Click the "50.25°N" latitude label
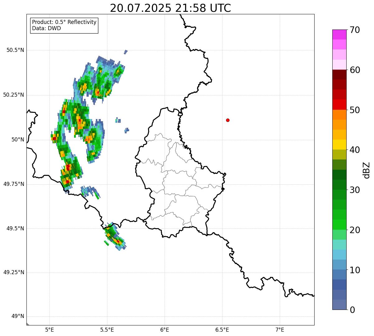The image size is (374, 336). tap(14, 95)
